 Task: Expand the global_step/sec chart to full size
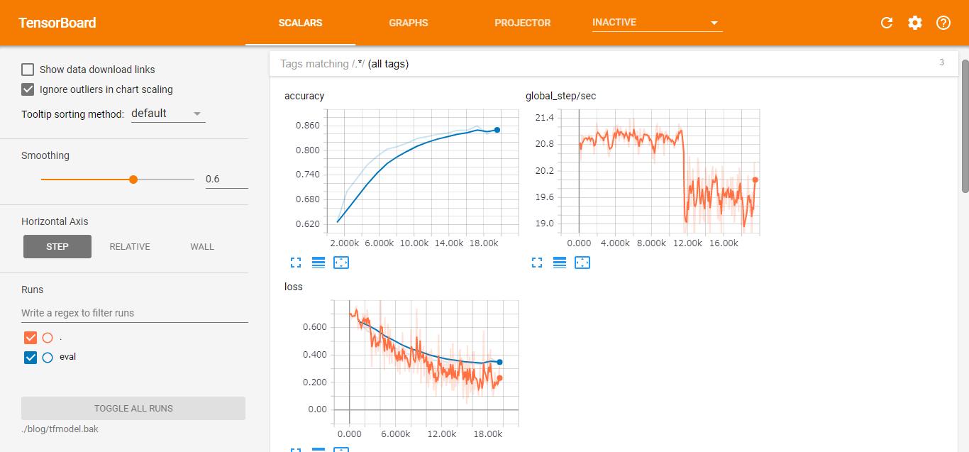(537, 263)
